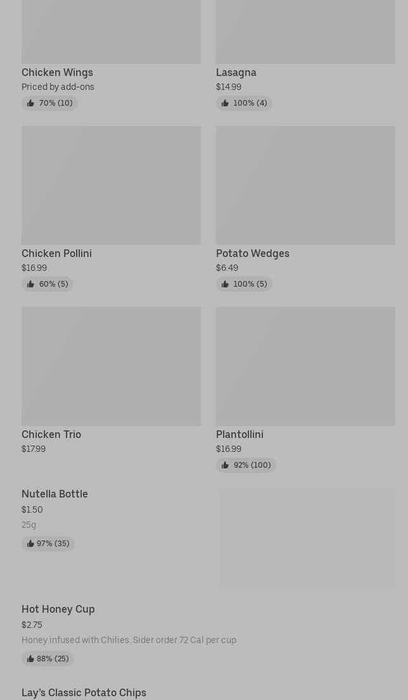Click the Hot Honey Cup description text
The width and height of the screenshot is (408, 700).
coord(129,640)
